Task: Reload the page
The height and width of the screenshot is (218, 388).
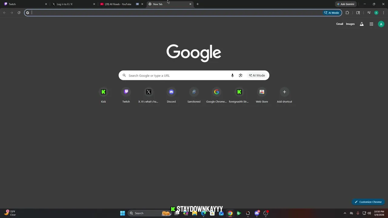Action: tap(19, 13)
